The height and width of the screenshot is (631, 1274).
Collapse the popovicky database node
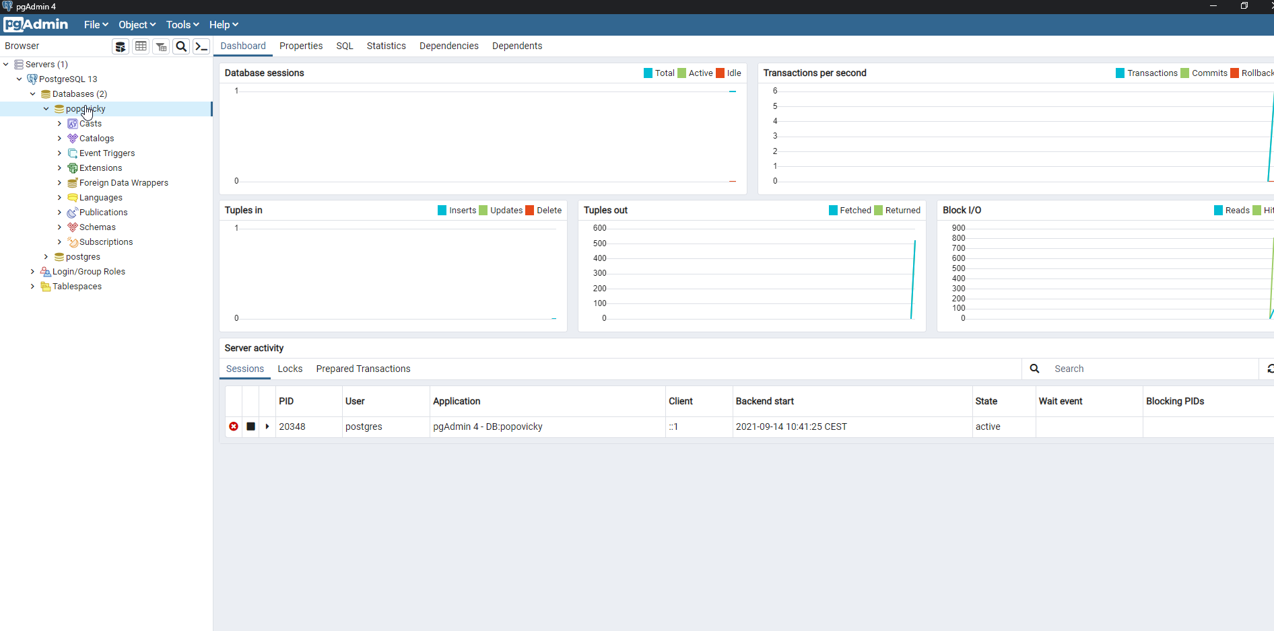point(46,109)
